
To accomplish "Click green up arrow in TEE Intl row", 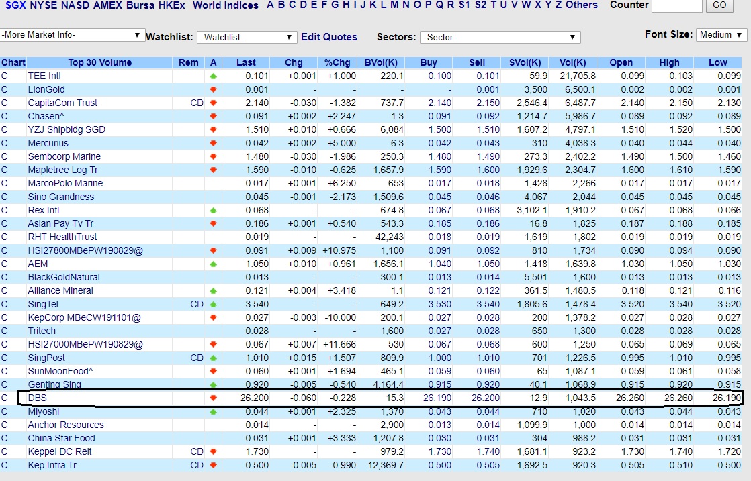I will click(213, 76).
